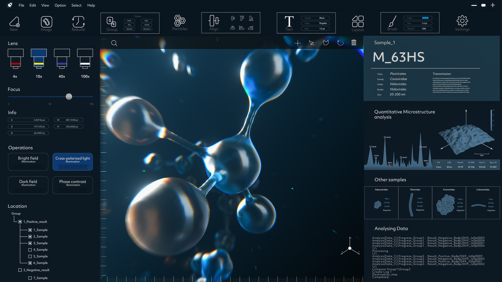Click the Focus slider handle
This screenshot has height=282, width=502.
69,97
